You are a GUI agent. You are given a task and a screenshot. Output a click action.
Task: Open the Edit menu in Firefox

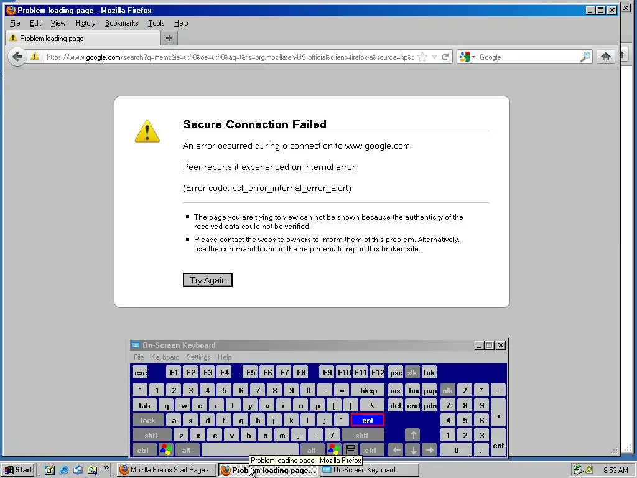(x=35, y=23)
